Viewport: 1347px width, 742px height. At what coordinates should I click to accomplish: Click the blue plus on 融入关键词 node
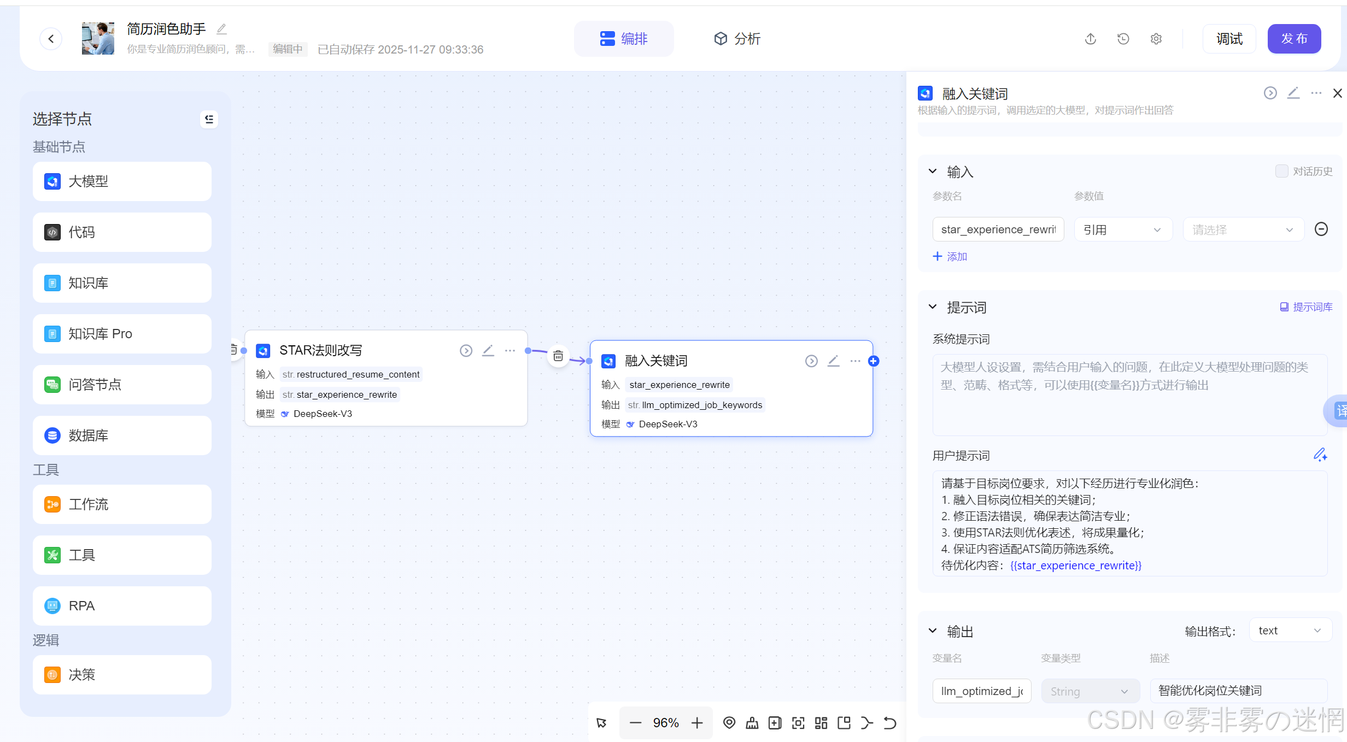pos(874,361)
